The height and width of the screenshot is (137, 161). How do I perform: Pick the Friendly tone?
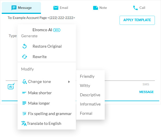tap(90, 76)
